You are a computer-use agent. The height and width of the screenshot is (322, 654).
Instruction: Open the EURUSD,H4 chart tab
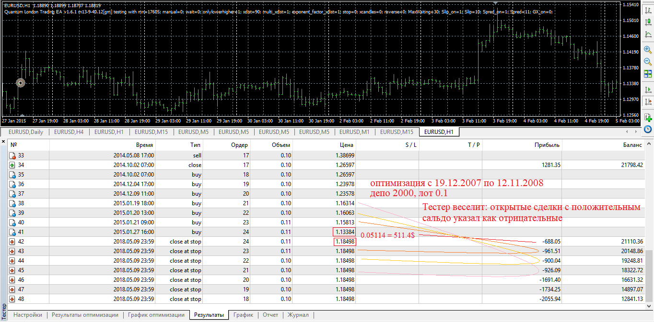click(69, 132)
